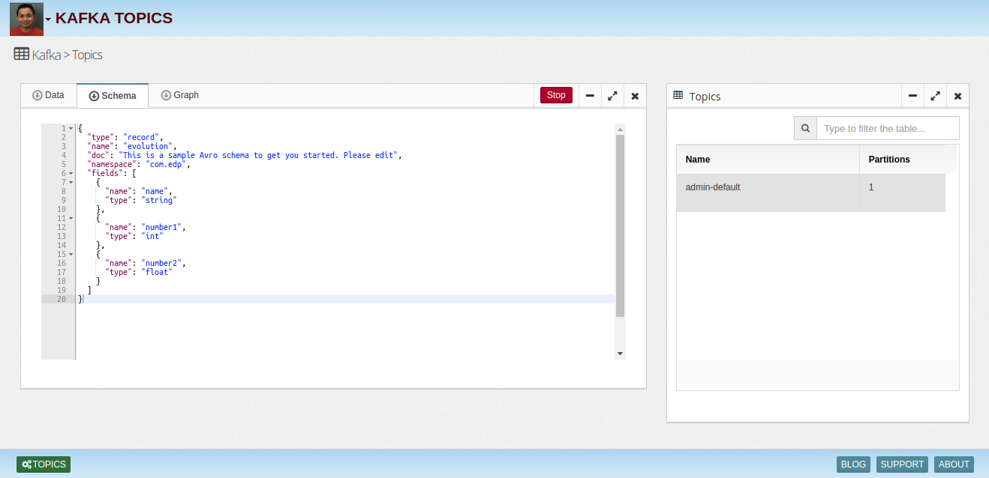Click the "number2" field name in editor
This screenshot has height=478, width=989.
tap(161, 263)
